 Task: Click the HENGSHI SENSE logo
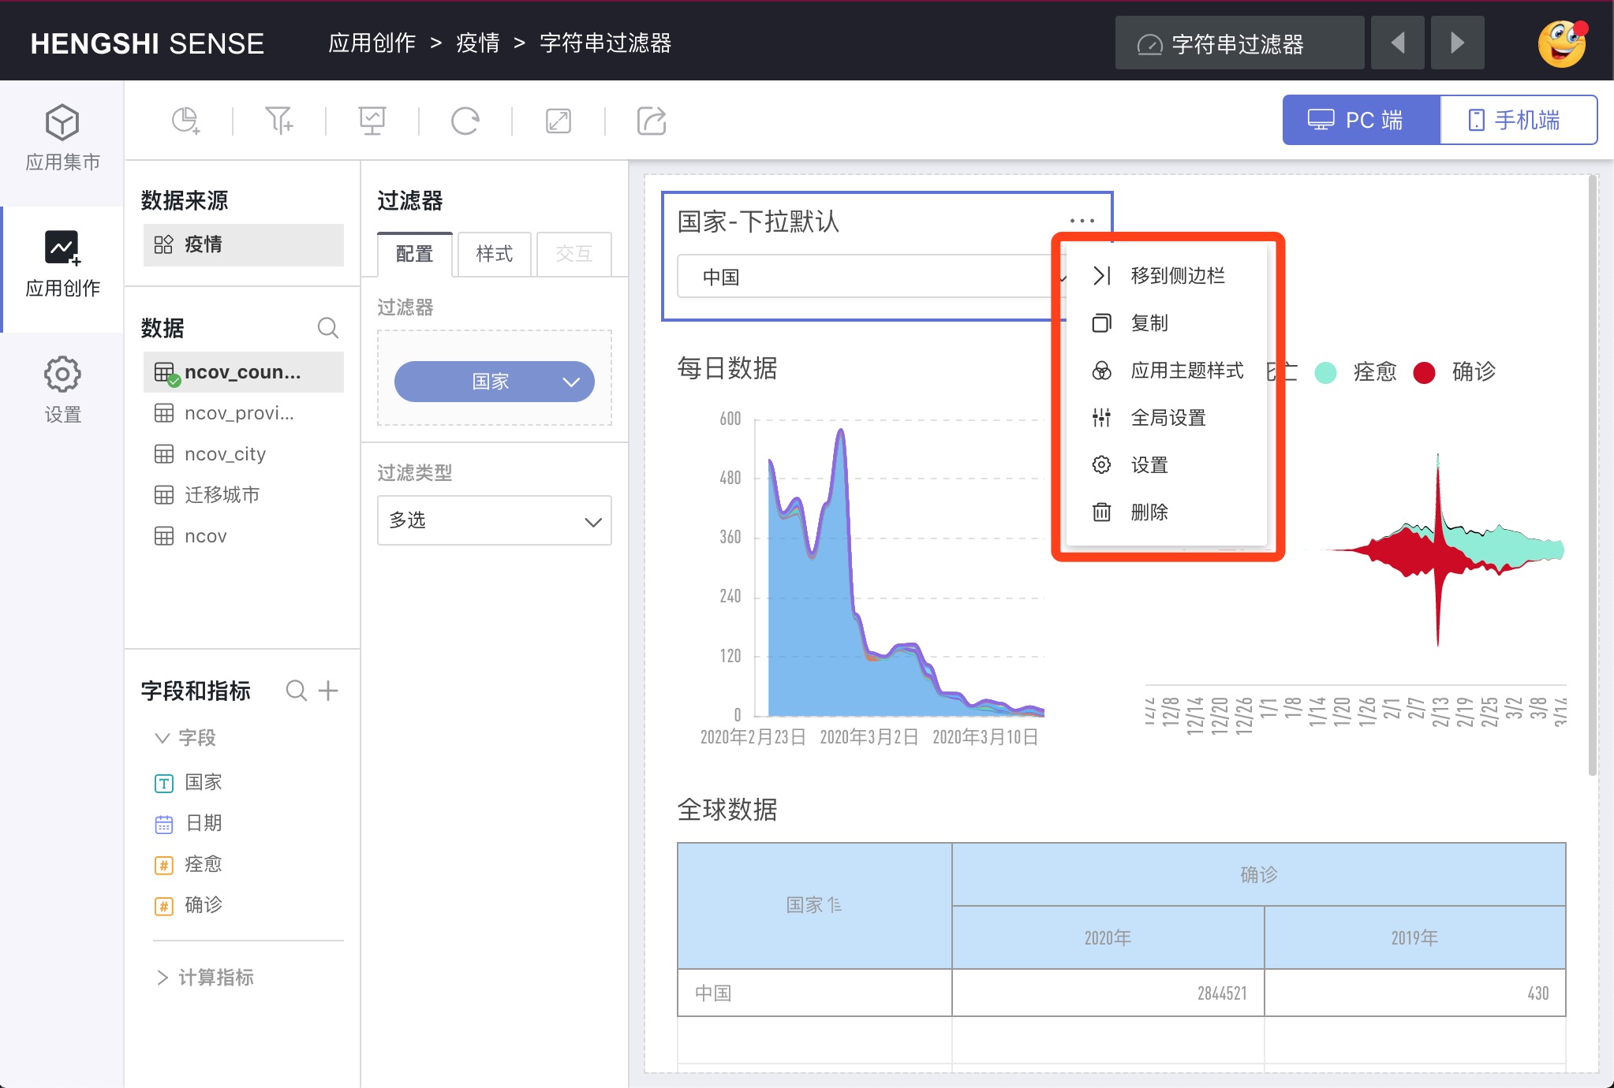click(x=148, y=43)
